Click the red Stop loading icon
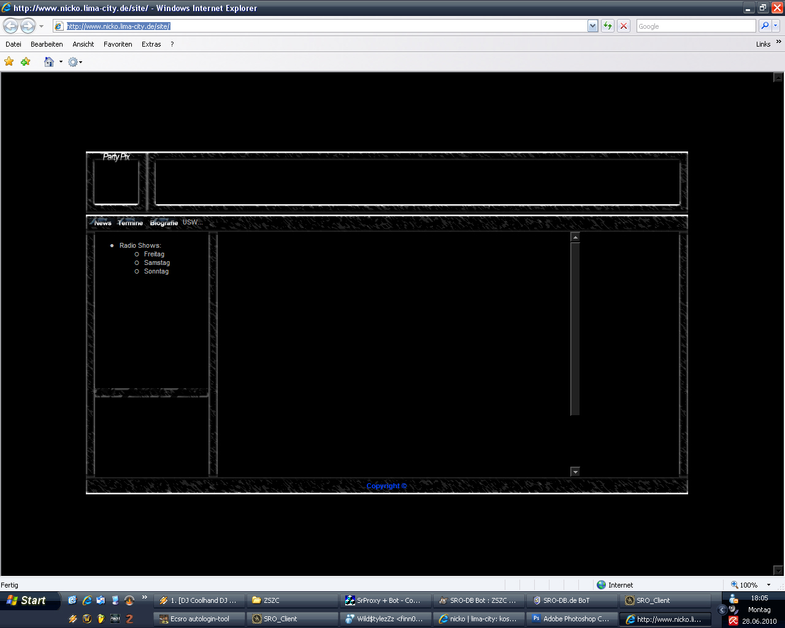The width and height of the screenshot is (785, 628). pos(624,26)
